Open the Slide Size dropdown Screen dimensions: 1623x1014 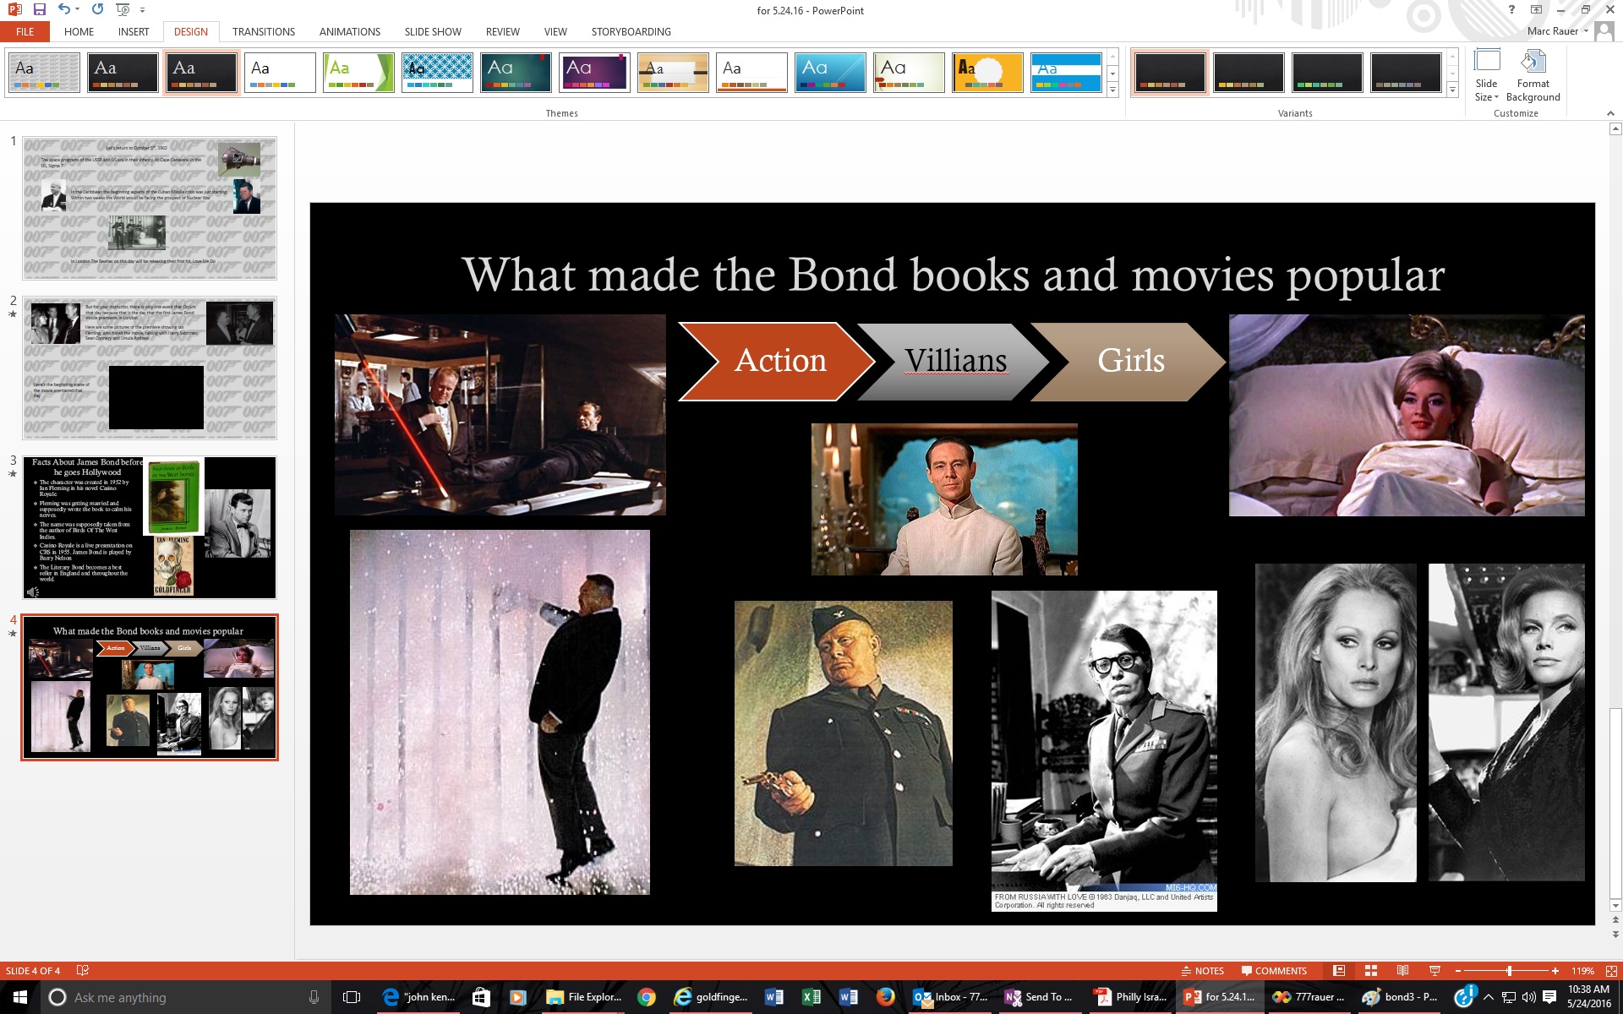click(x=1486, y=75)
